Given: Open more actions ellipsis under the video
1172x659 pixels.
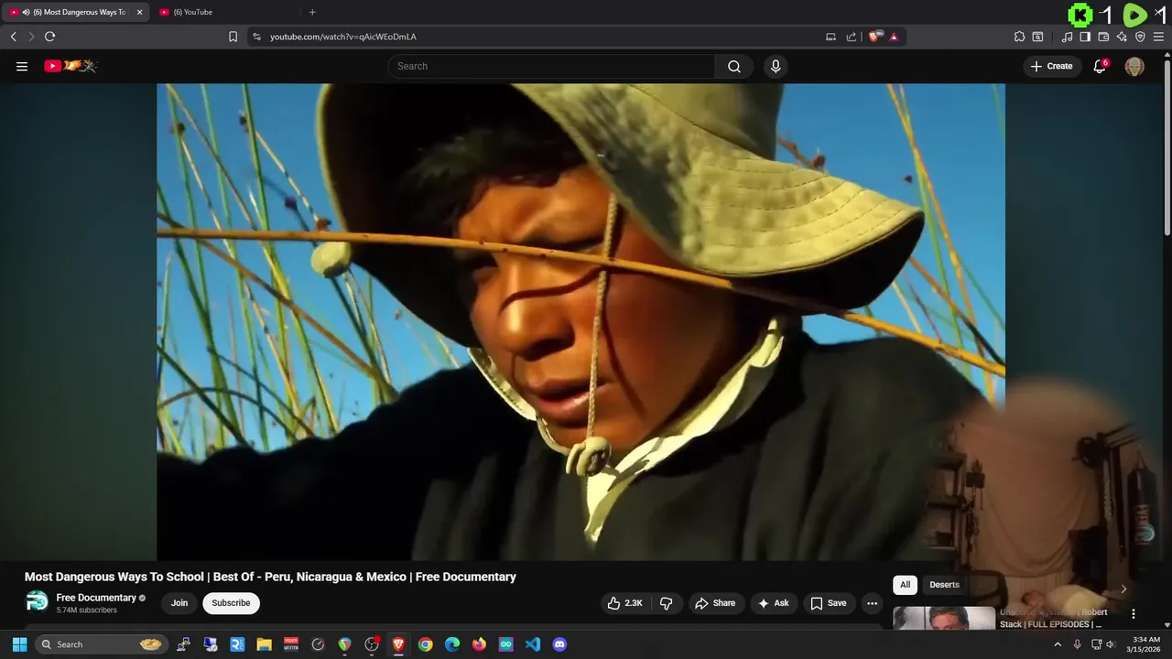Looking at the screenshot, I should pos(872,603).
